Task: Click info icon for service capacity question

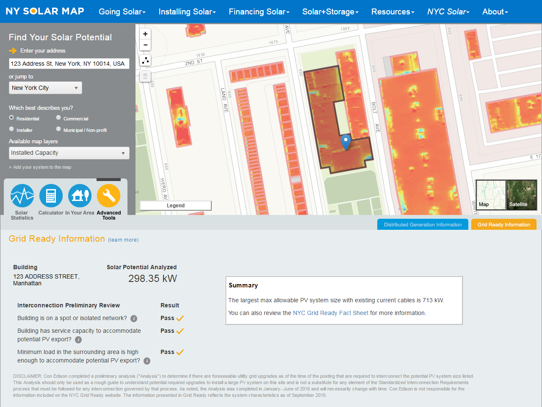Action: click(78, 340)
